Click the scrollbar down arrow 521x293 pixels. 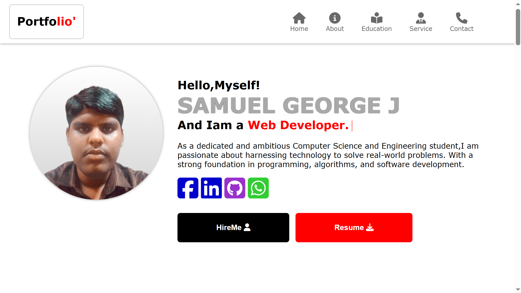(x=518, y=289)
